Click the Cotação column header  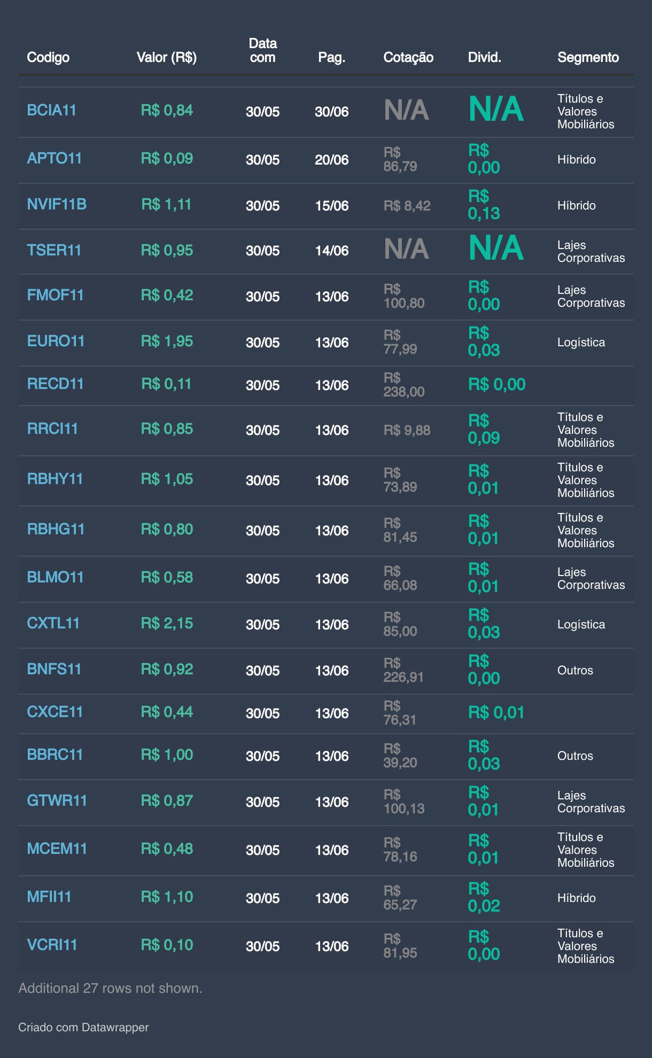tap(408, 57)
